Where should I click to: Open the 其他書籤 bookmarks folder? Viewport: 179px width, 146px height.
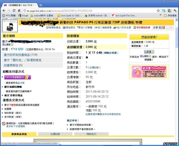(170, 16)
